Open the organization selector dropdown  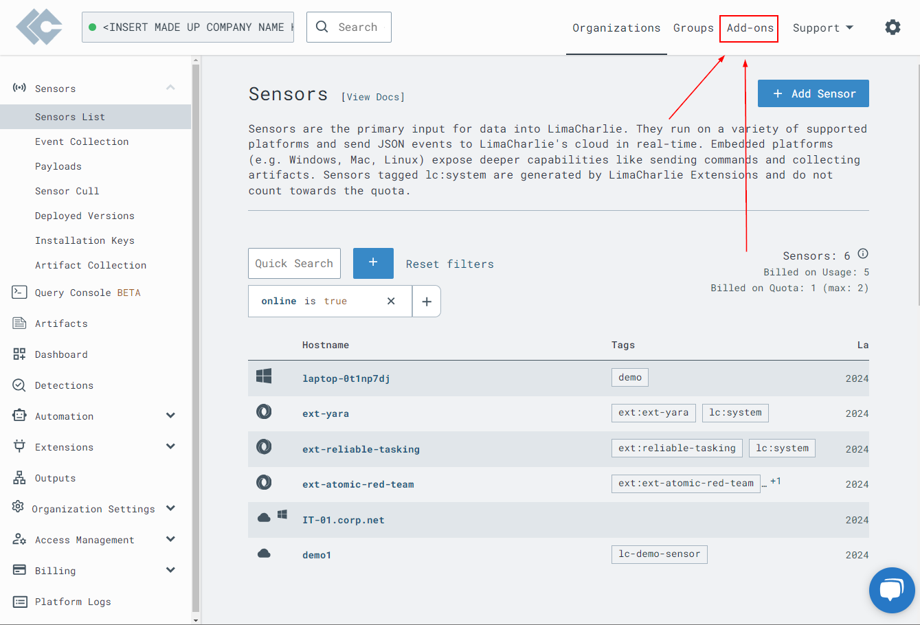[188, 27]
